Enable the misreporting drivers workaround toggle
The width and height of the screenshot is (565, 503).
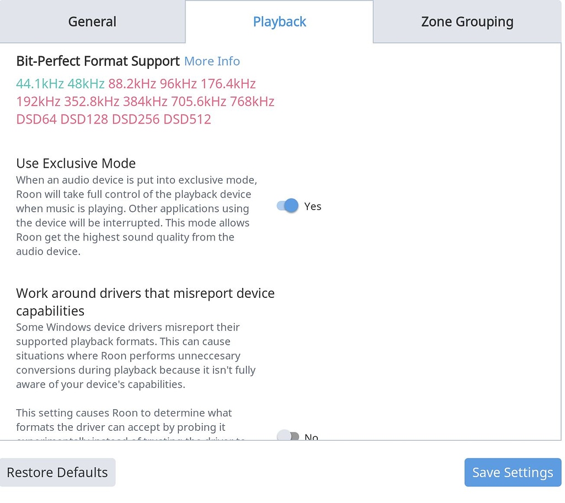[288, 437]
